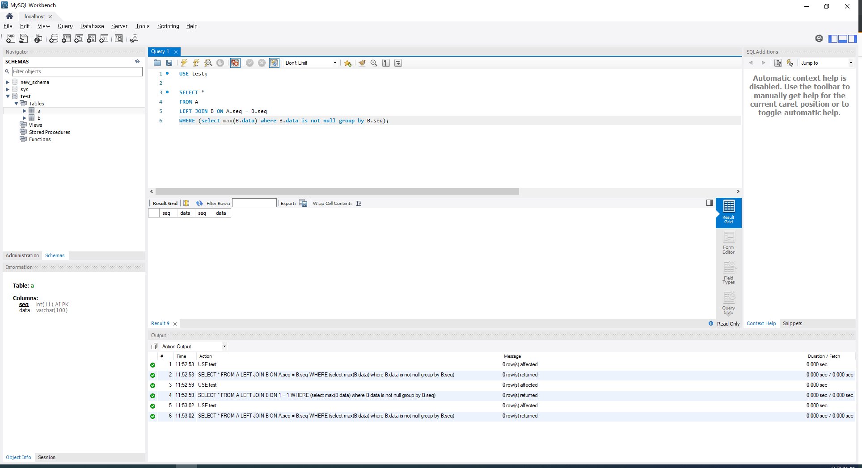
Task: Toggle stop-on-error for script execution
Action: (234, 63)
